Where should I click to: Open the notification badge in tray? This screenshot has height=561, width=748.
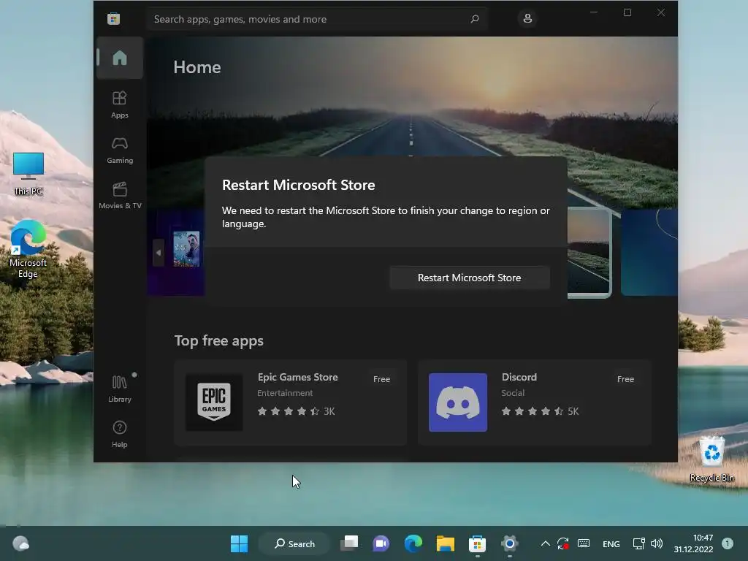pos(728,543)
